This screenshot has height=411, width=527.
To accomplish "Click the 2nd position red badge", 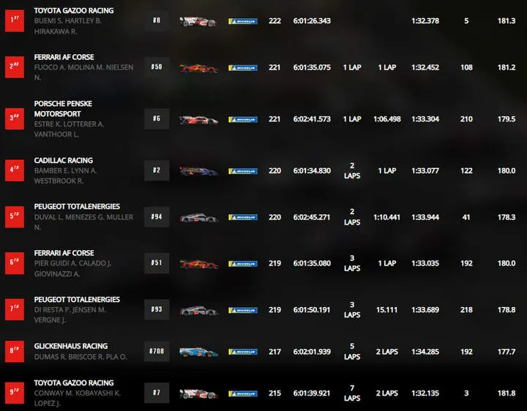I will pyautogui.click(x=15, y=67).
